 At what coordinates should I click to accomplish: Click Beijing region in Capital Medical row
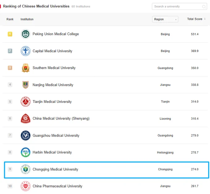pos(165,51)
